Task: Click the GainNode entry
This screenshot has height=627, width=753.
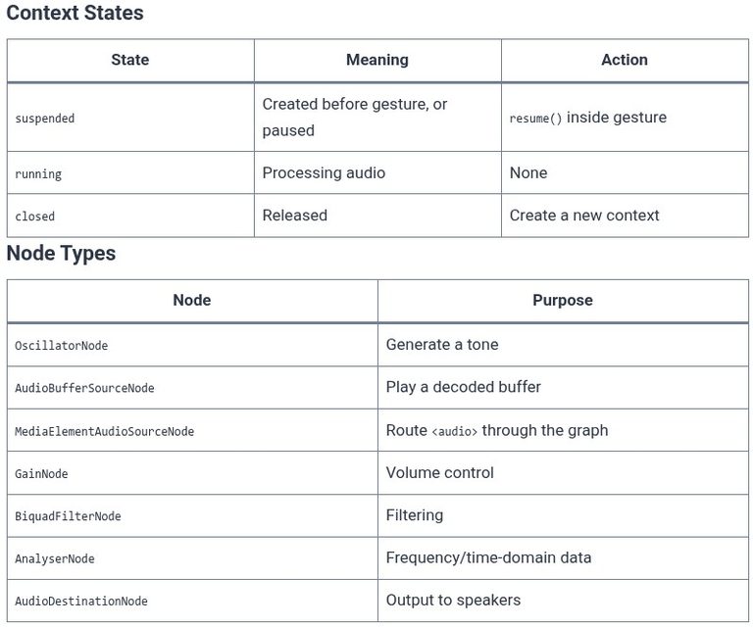Action: [x=41, y=474]
